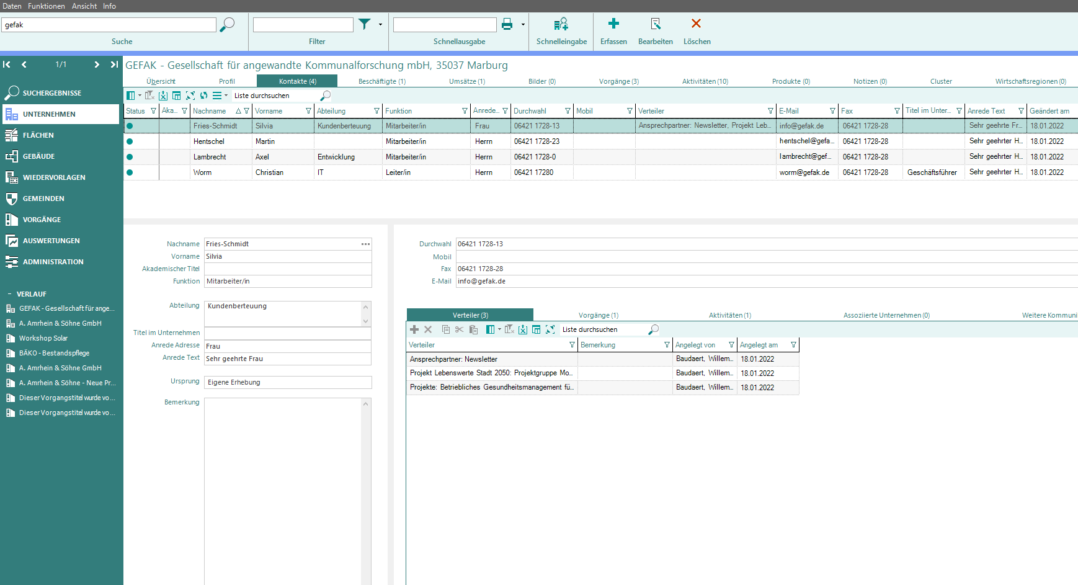
Task: Open Gemeinden in the left sidebar
Action: 43,199
